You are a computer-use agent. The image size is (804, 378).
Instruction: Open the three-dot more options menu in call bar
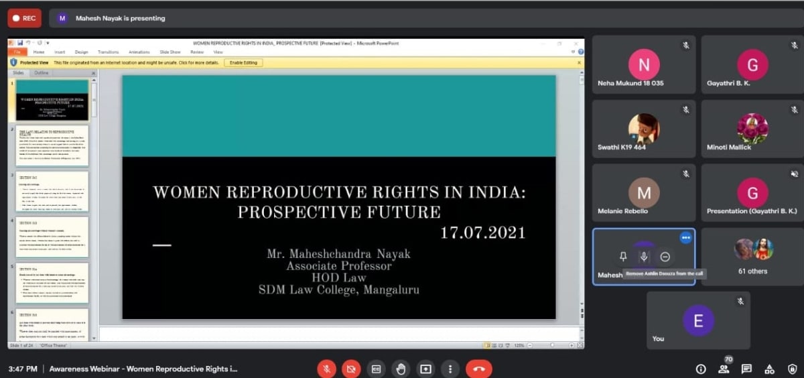point(450,369)
